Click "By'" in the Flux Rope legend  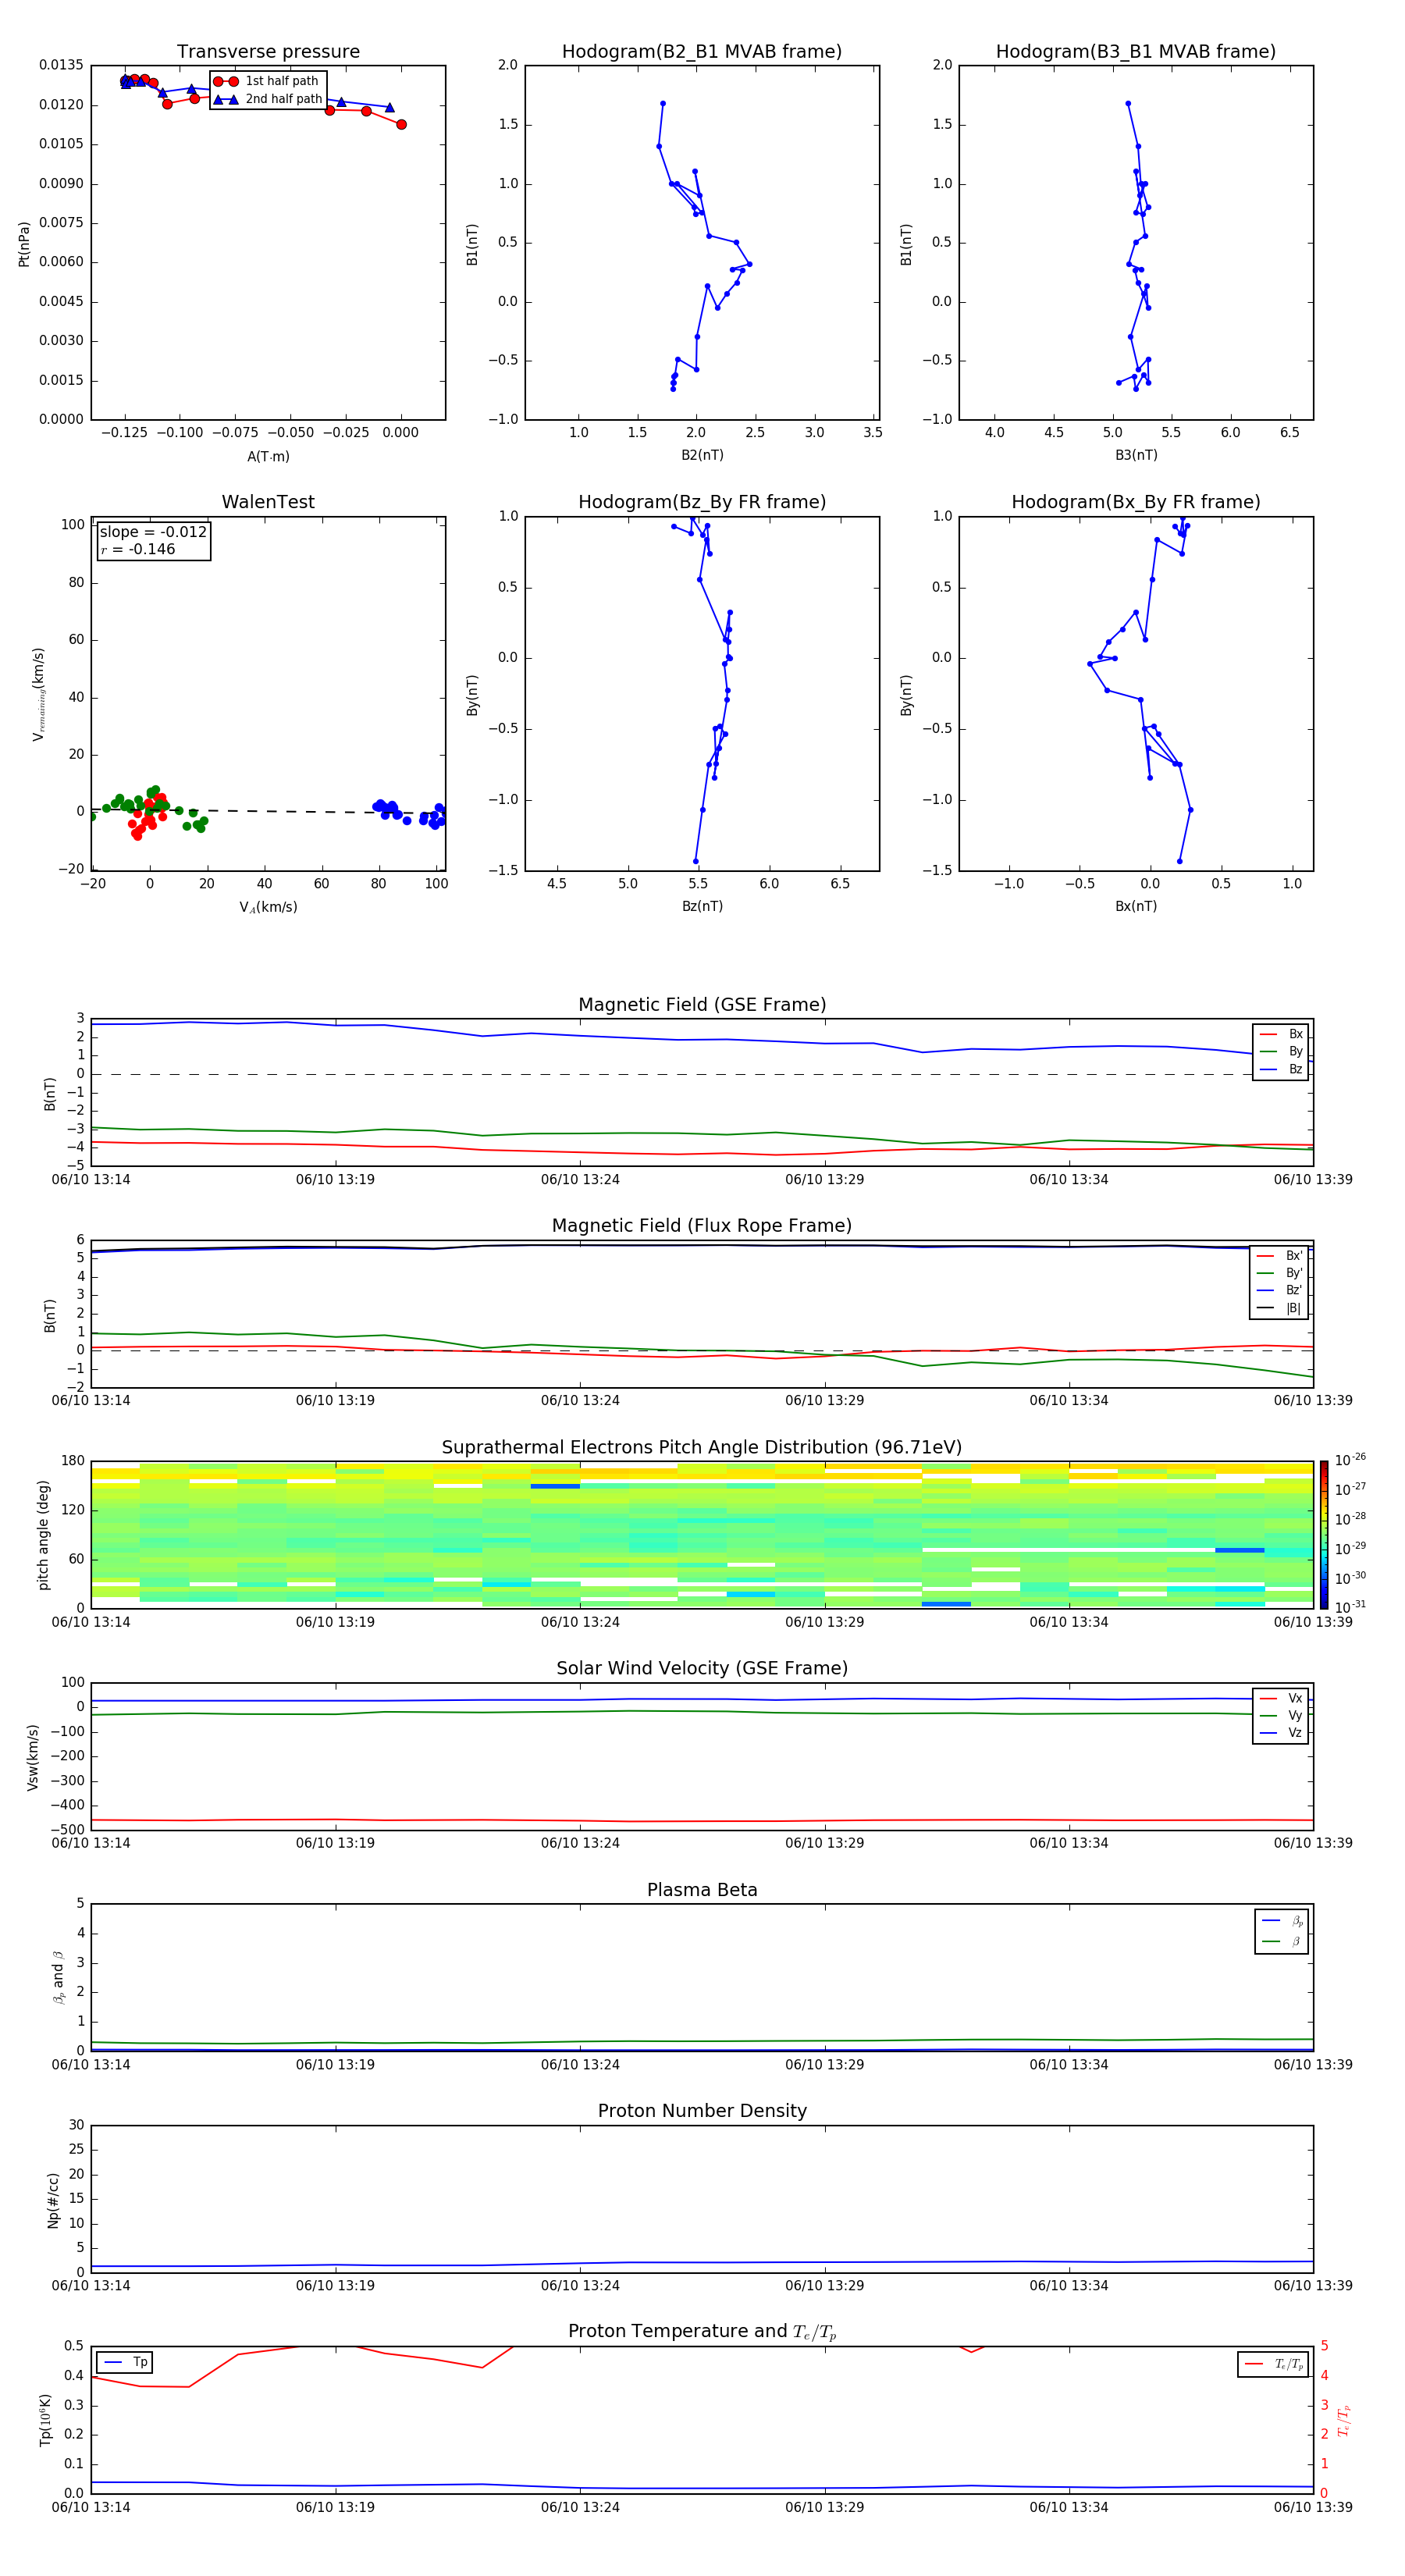(1294, 1274)
